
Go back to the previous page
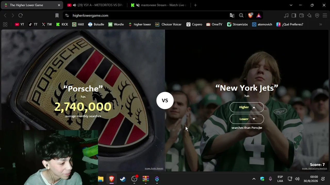[5, 15]
